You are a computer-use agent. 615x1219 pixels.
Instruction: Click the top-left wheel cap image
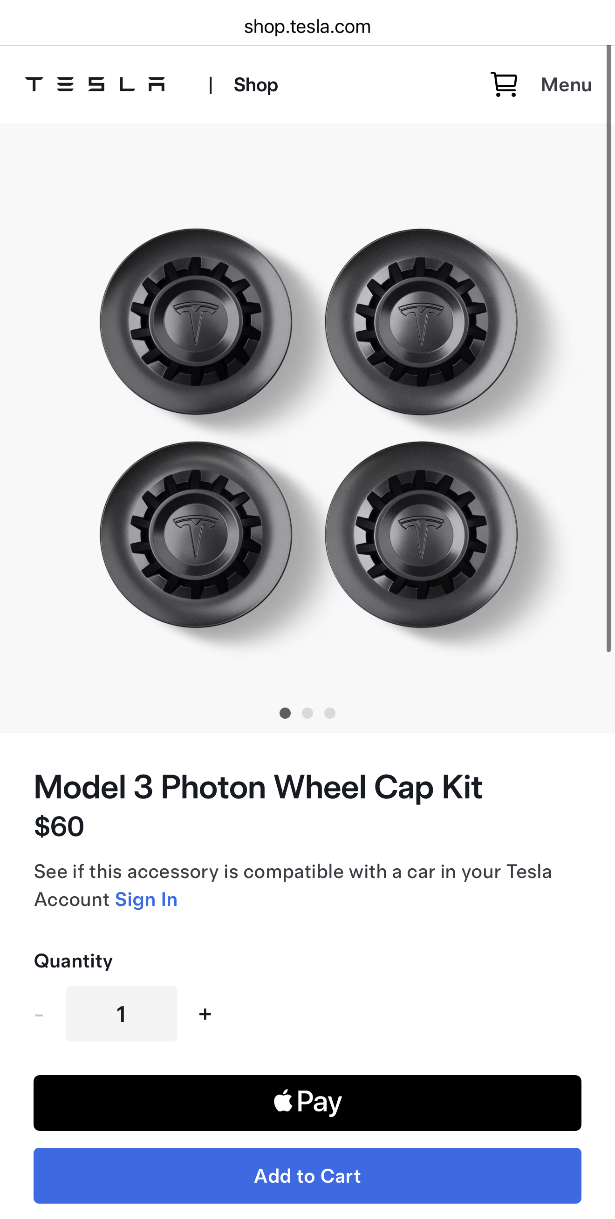pos(196,322)
